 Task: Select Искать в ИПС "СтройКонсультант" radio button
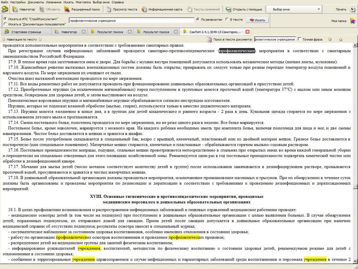click(5, 19)
